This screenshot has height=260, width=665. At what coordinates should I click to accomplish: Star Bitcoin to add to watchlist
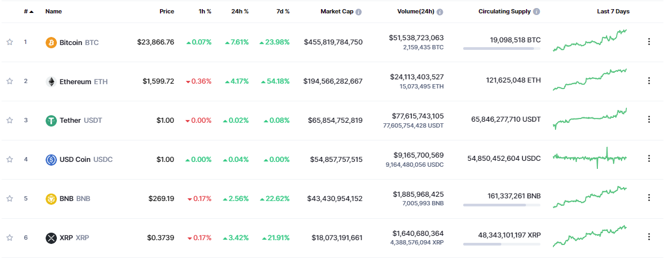coord(10,42)
